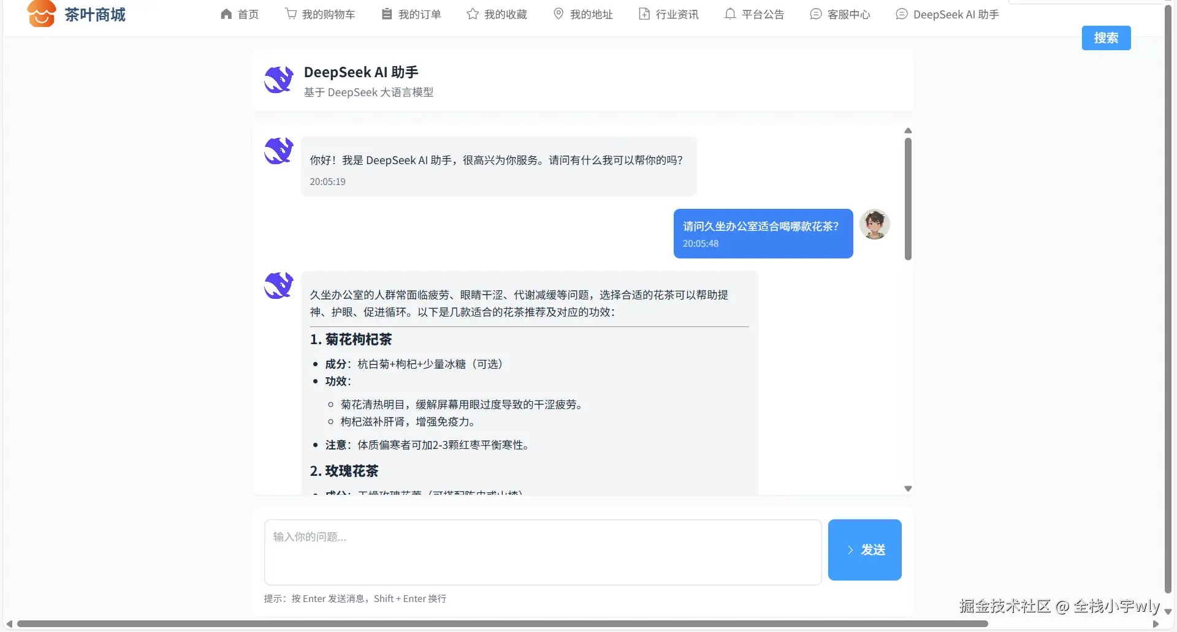Click the location pin icon beside 我的地址
Screen dimensions: 1177x632
[558, 14]
